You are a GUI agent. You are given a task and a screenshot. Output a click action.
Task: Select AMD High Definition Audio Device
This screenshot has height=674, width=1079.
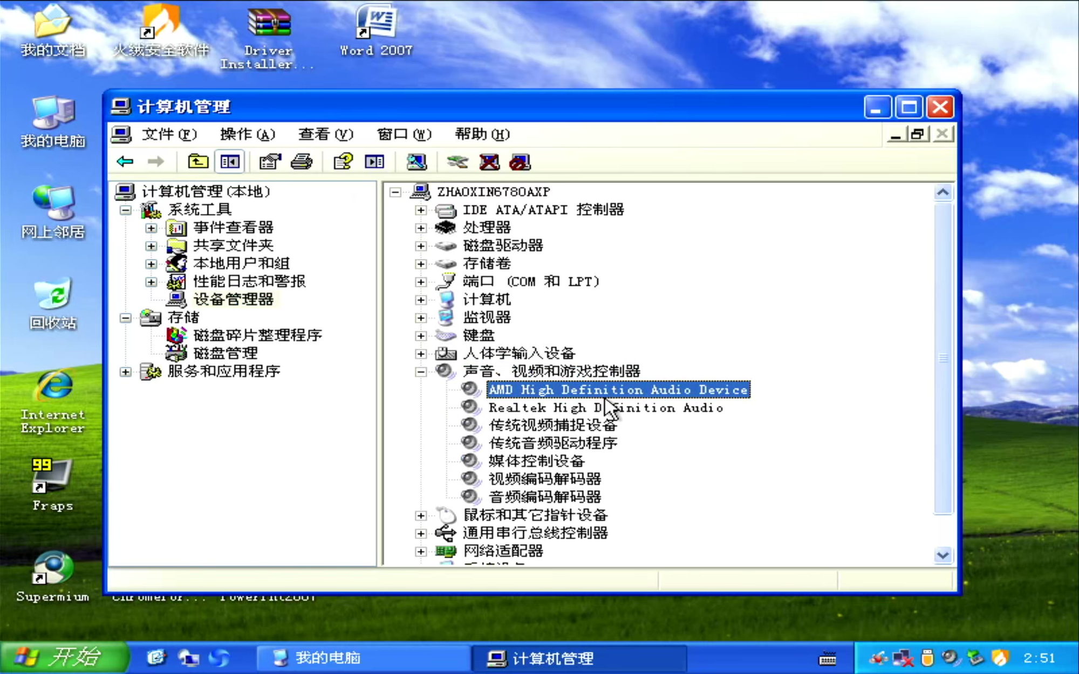point(618,389)
